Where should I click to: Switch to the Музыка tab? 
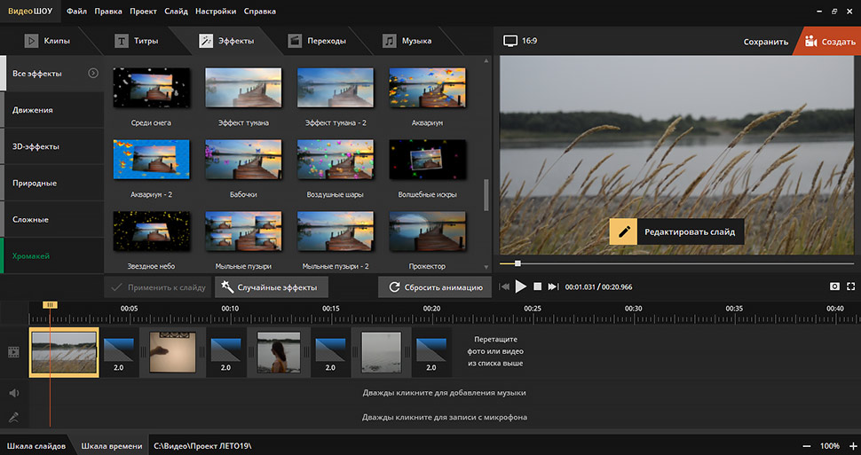pos(407,41)
